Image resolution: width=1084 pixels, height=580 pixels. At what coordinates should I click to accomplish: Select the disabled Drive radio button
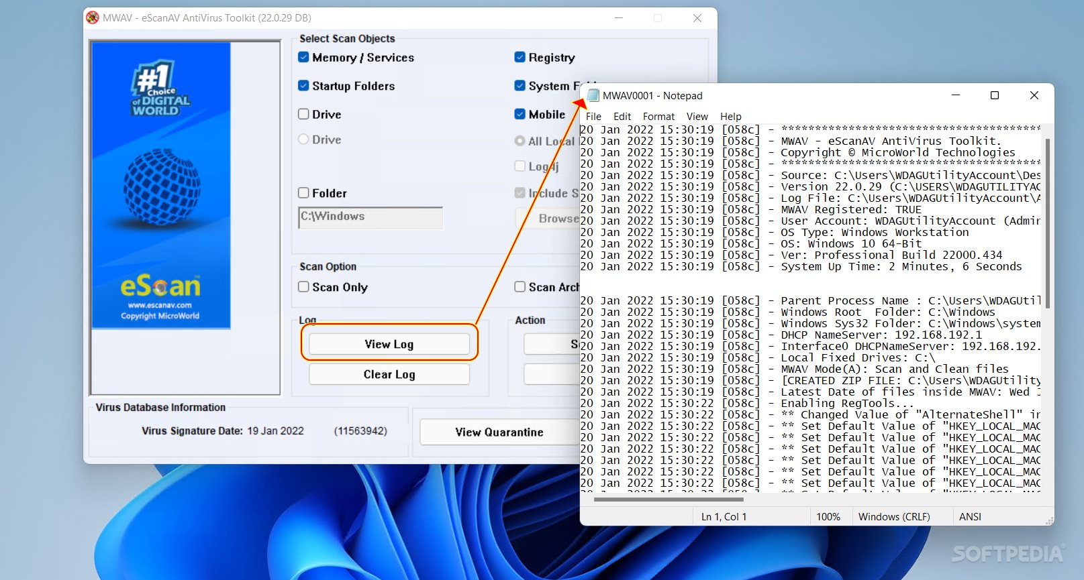(x=303, y=139)
